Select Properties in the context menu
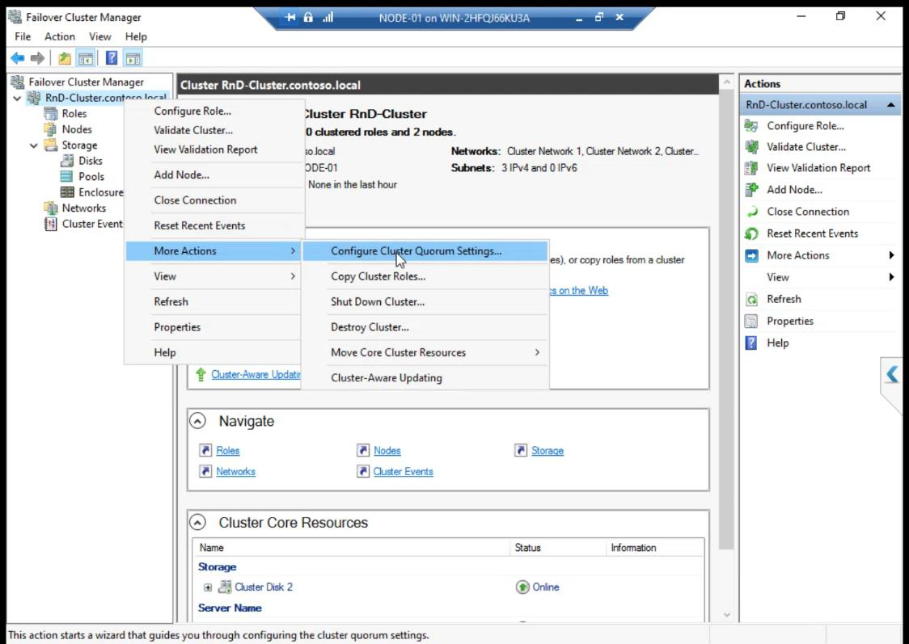The image size is (909, 644). pos(214,327)
